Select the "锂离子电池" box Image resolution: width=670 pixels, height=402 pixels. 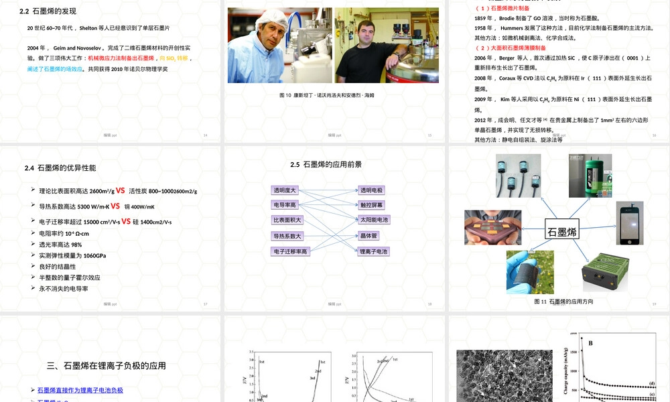(x=374, y=252)
